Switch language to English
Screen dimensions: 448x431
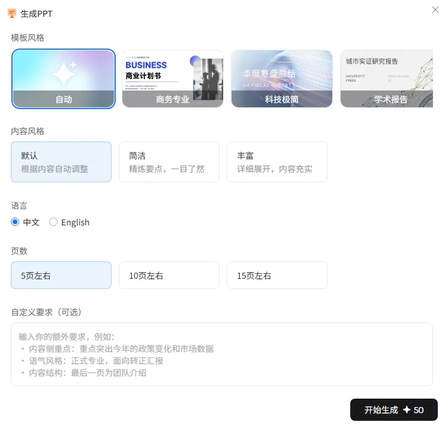[x=53, y=222]
